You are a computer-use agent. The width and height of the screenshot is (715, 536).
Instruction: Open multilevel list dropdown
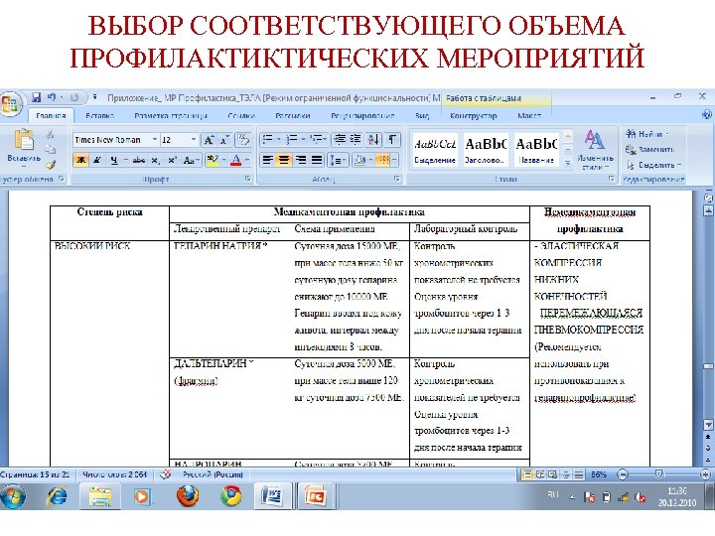[x=325, y=139]
